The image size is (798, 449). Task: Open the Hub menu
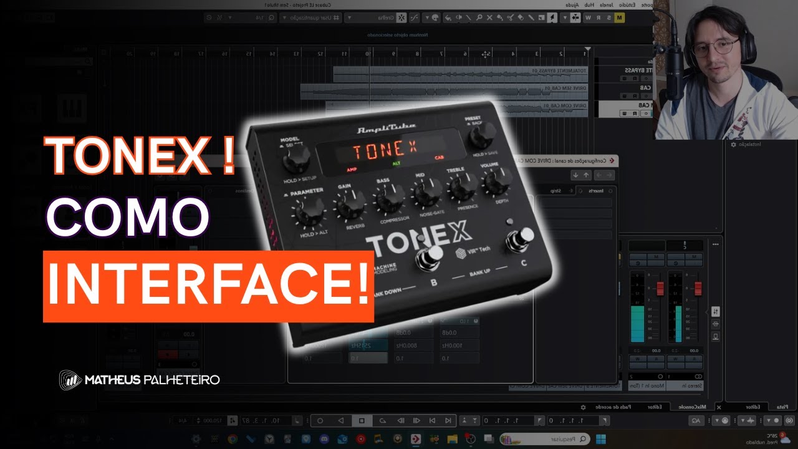589,5
